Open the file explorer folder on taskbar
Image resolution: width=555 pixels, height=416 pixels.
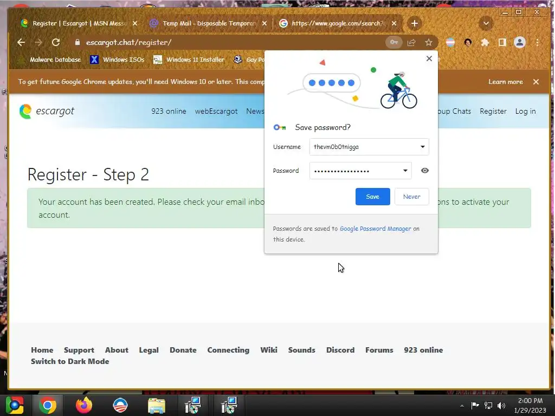[x=157, y=405]
